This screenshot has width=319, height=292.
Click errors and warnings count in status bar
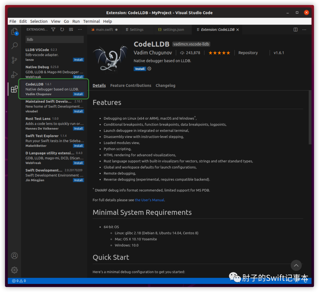pos(19,281)
